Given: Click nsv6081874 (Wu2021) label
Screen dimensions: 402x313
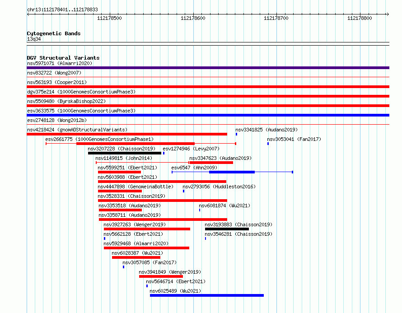Looking at the screenshot, I should (224, 206).
